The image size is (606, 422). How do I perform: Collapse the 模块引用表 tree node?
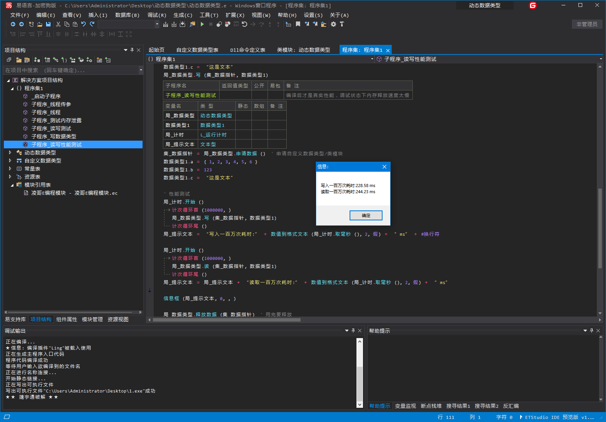tap(12, 185)
